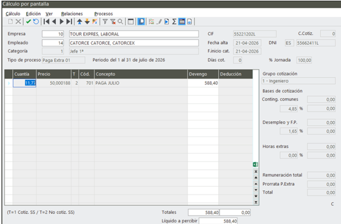This screenshot has width=341, height=224.
Task: Click the single line up arrow beside grid
Action: (256, 184)
